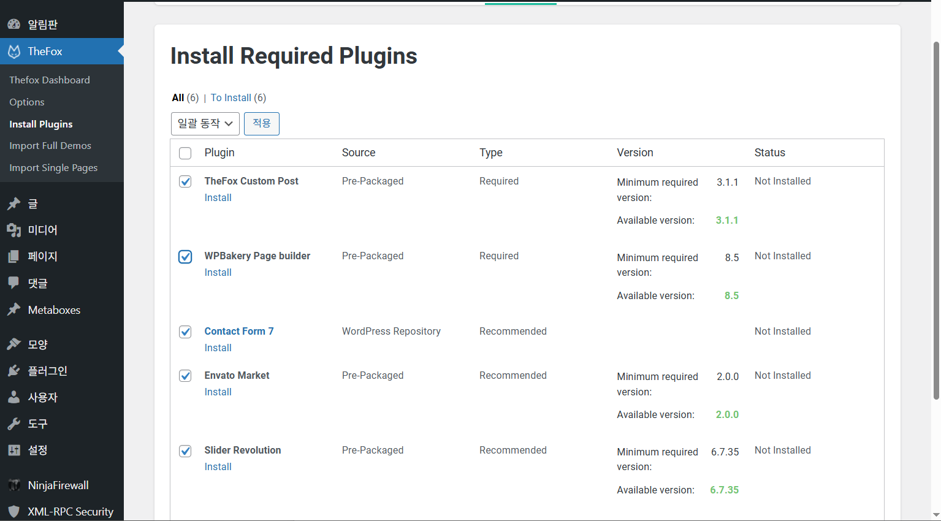Click the shield icon next to XML-RPC Security
This screenshot has width=941, height=521.
pos(13,511)
